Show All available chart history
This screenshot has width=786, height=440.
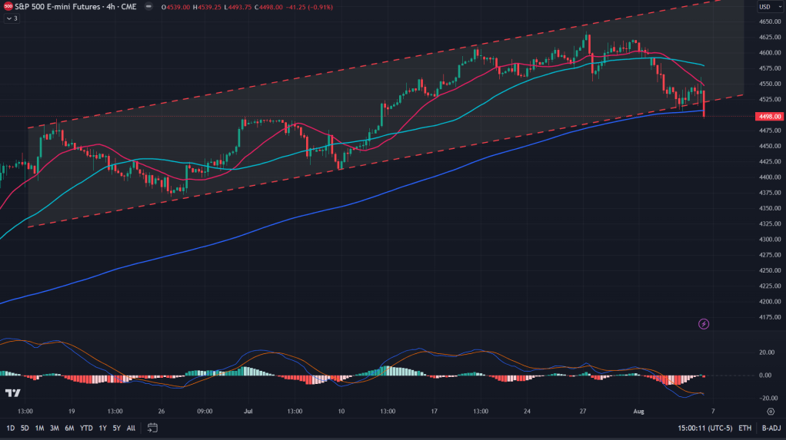pos(131,428)
